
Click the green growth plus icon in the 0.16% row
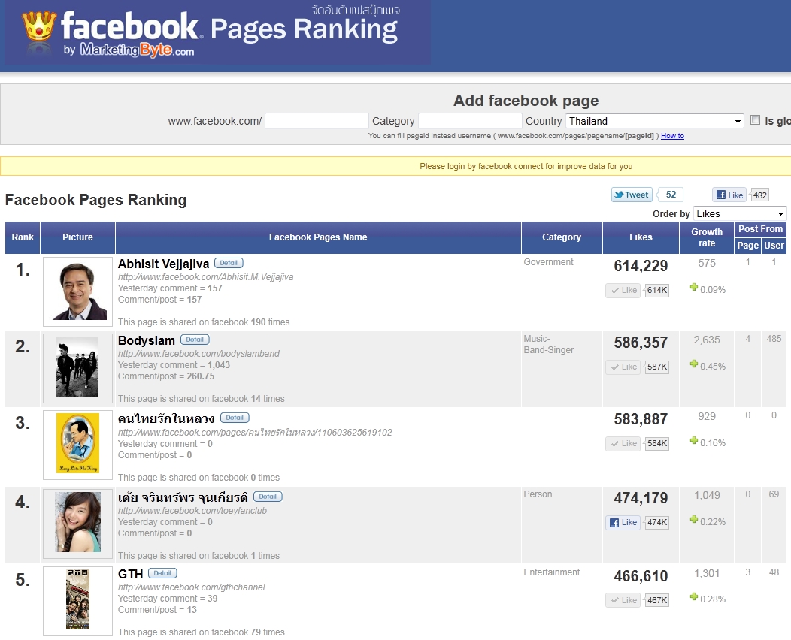[694, 440]
